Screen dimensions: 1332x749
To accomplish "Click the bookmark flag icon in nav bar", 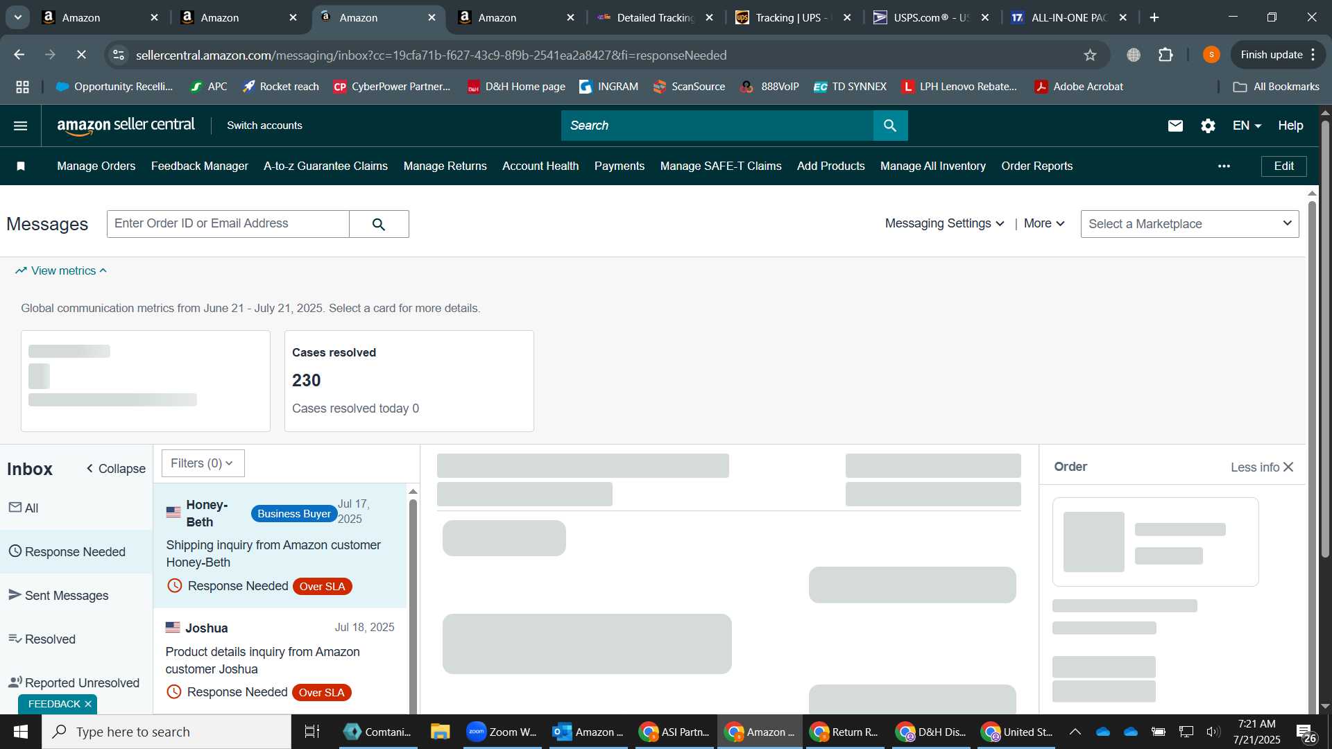I will click(21, 166).
